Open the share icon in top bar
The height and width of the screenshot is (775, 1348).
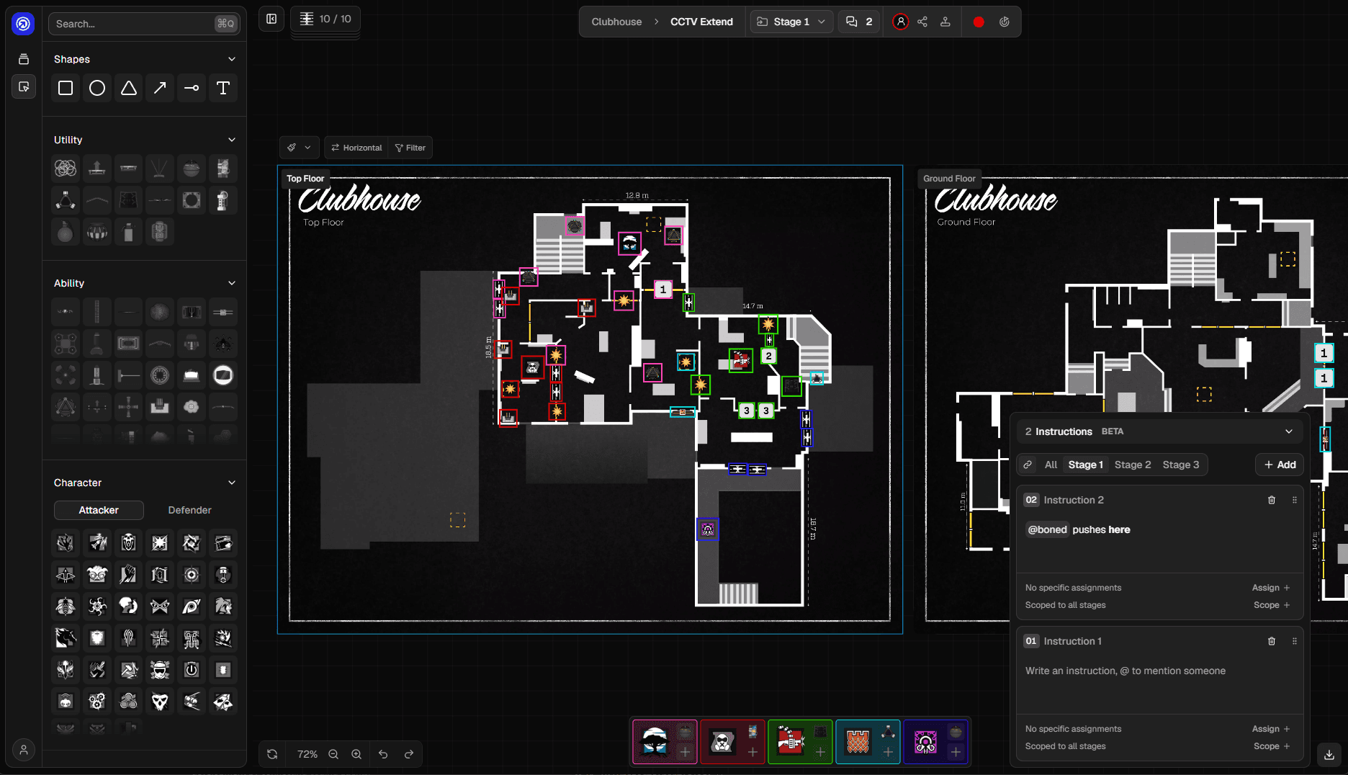[x=922, y=22]
